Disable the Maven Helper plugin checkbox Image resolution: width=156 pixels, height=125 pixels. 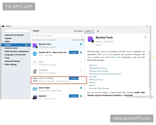click(81, 88)
